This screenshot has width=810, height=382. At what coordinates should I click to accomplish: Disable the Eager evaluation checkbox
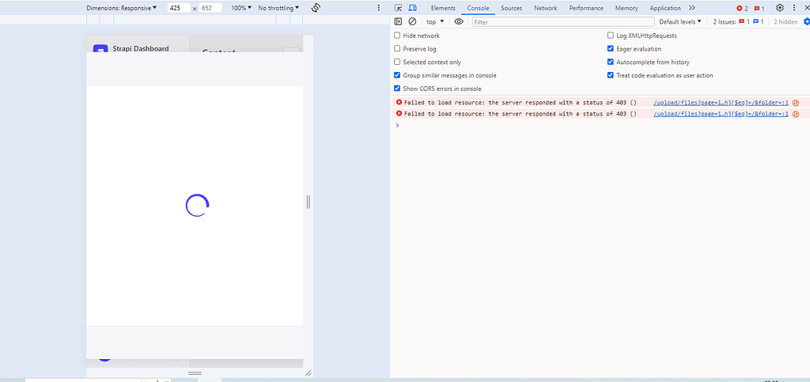(611, 48)
